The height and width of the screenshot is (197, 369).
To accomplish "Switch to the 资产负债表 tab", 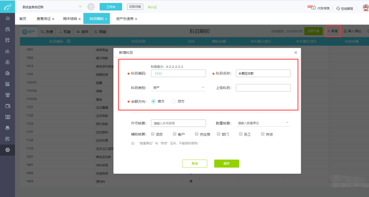I will tap(125, 18).
